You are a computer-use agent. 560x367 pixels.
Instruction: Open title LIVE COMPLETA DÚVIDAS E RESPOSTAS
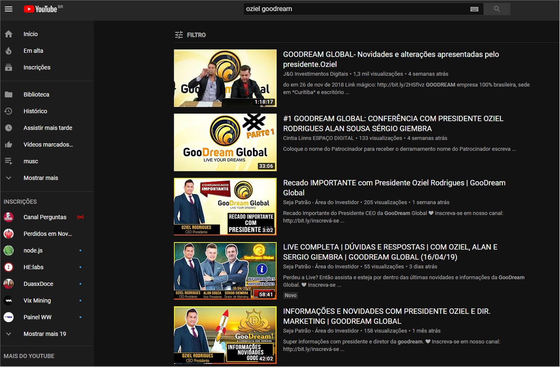[x=390, y=252]
